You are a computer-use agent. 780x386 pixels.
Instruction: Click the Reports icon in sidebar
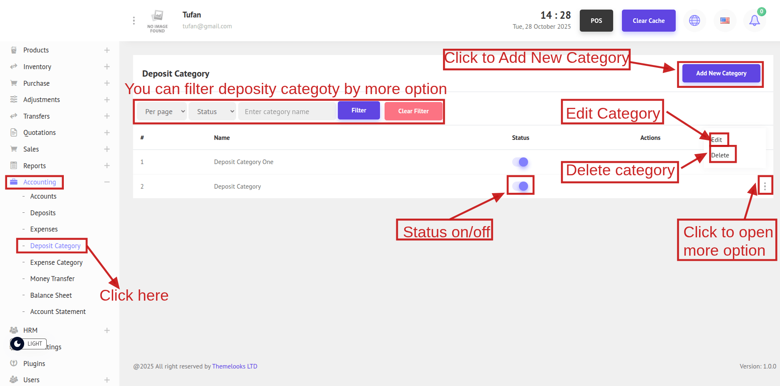tap(14, 166)
